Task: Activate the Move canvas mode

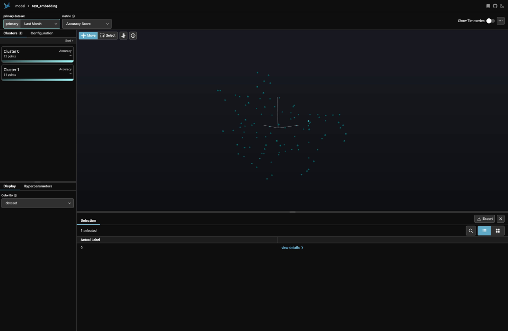Action: tap(88, 36)
